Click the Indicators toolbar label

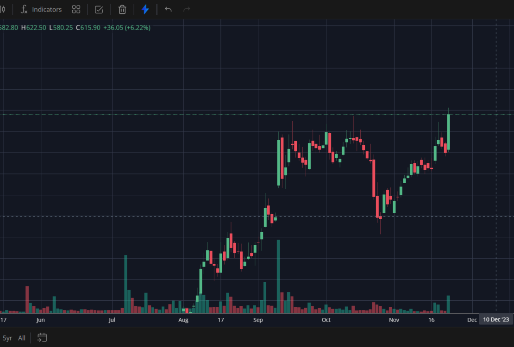click(46, 9)
